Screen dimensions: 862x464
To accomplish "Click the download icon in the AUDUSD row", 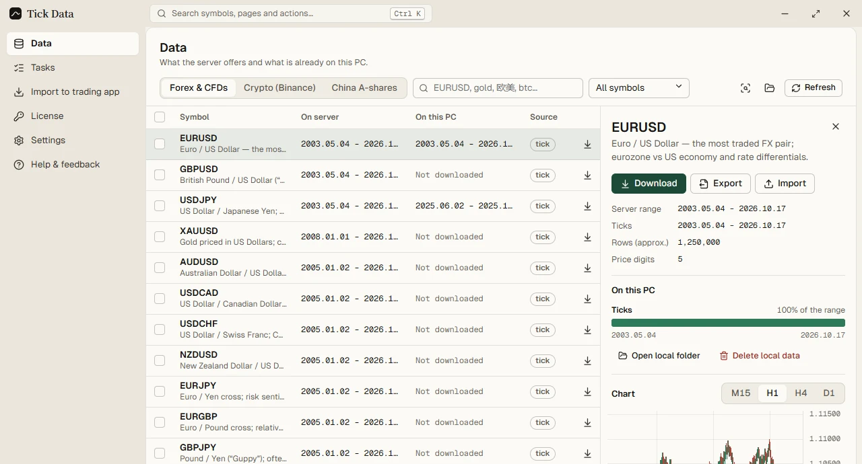I will pos(587,268).
